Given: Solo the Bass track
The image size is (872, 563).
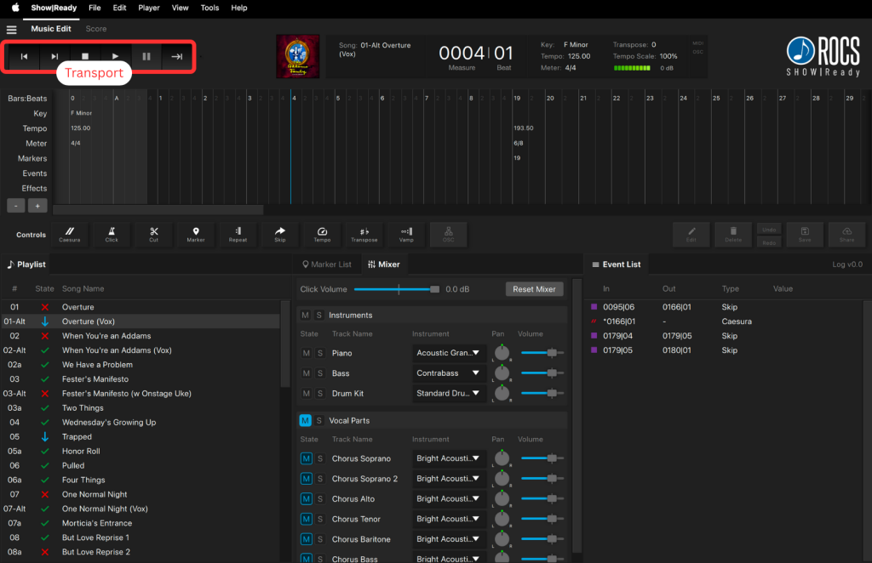Looking at the screenshot, I should (320, 373).
